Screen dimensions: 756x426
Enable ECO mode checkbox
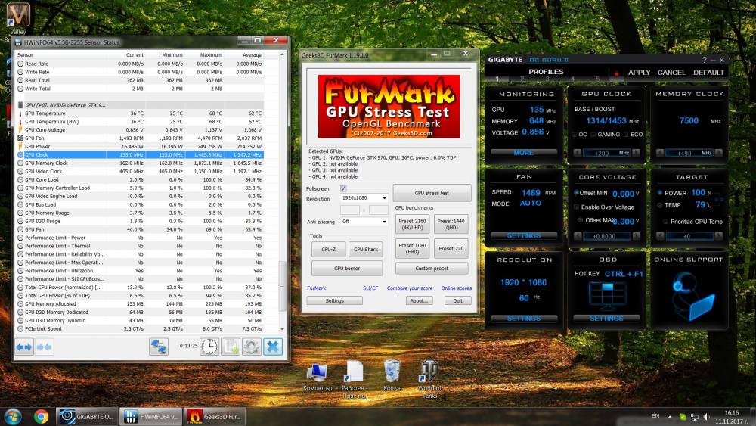(x=626, y=135)
